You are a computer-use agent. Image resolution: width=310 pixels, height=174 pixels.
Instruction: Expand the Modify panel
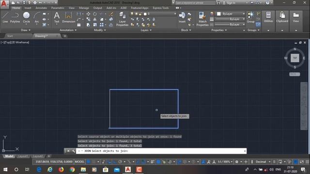click(x=100, y=30)
